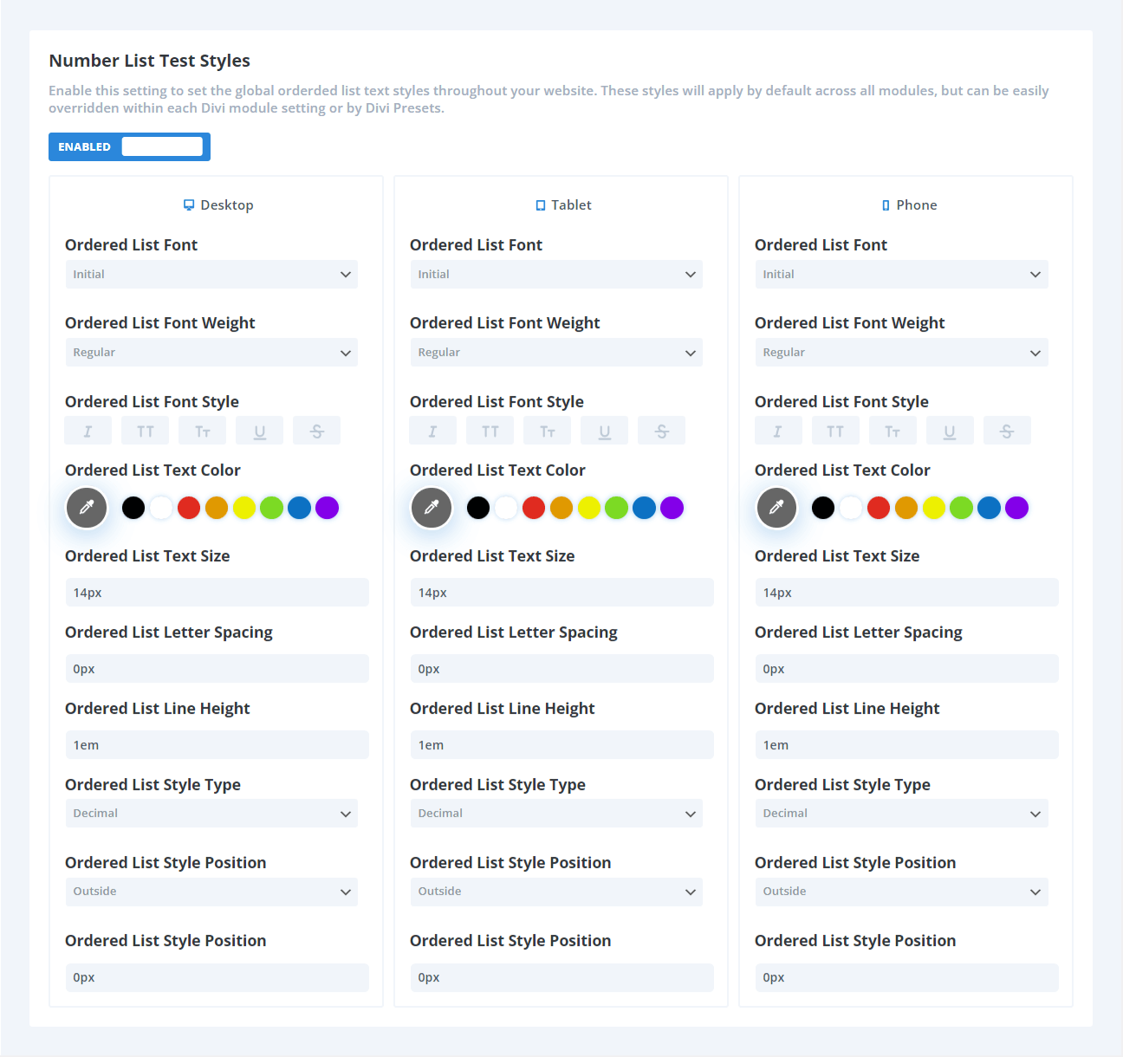Open Tablet Style Position Outside dropdown

(x=556, y=892)
